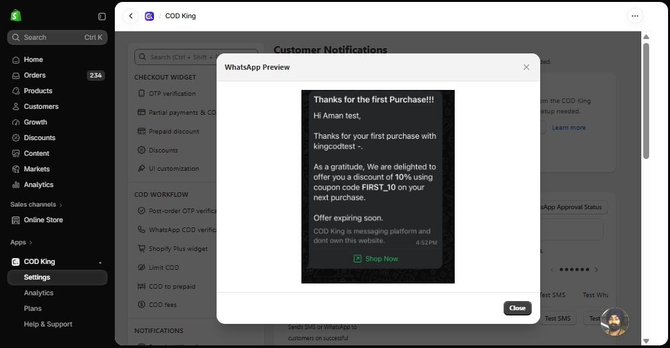Click the Prepaid discount icon
670x348 pixels.
[142, 131]
